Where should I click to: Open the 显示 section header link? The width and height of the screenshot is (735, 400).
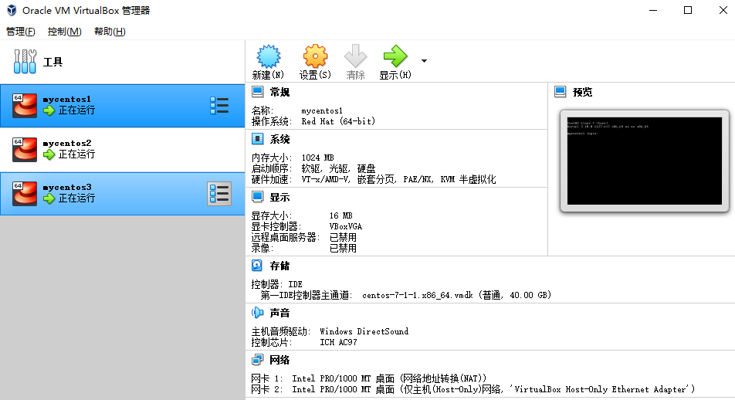tap(279, 198)
